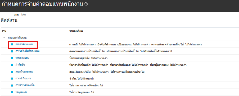Click the กำหนดการจ่ายค่าตอบแทนพนักงาน page title
The width and height of the screenshot is (239, 96).
[42, 4]
